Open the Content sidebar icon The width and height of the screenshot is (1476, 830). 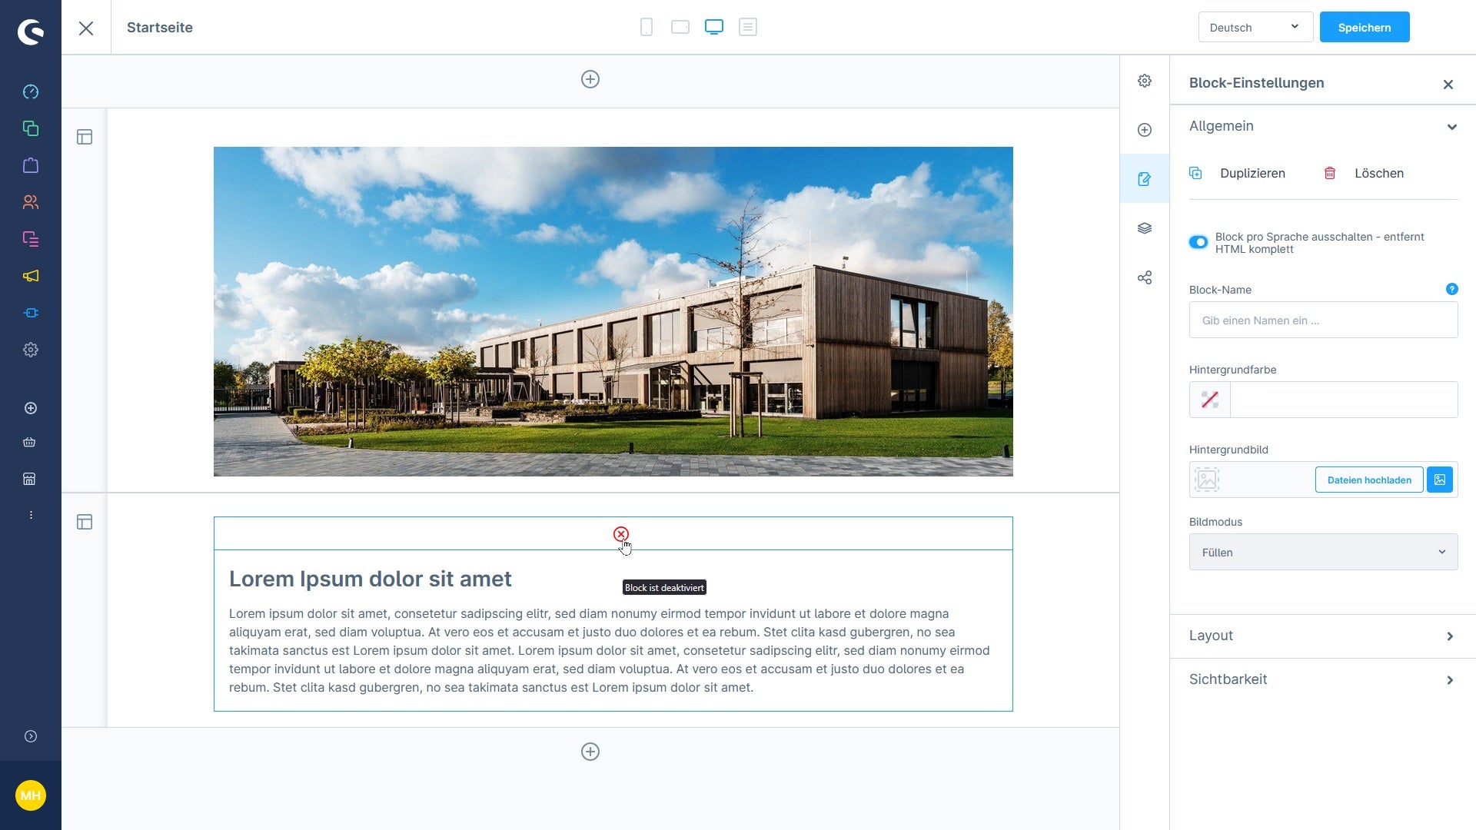31,239
